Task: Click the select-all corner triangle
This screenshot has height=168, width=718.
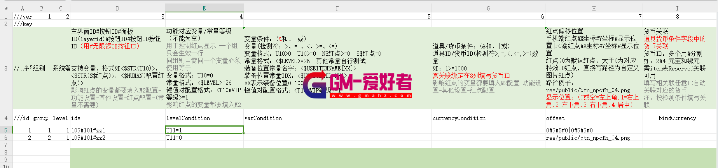Action: (6, 8)
